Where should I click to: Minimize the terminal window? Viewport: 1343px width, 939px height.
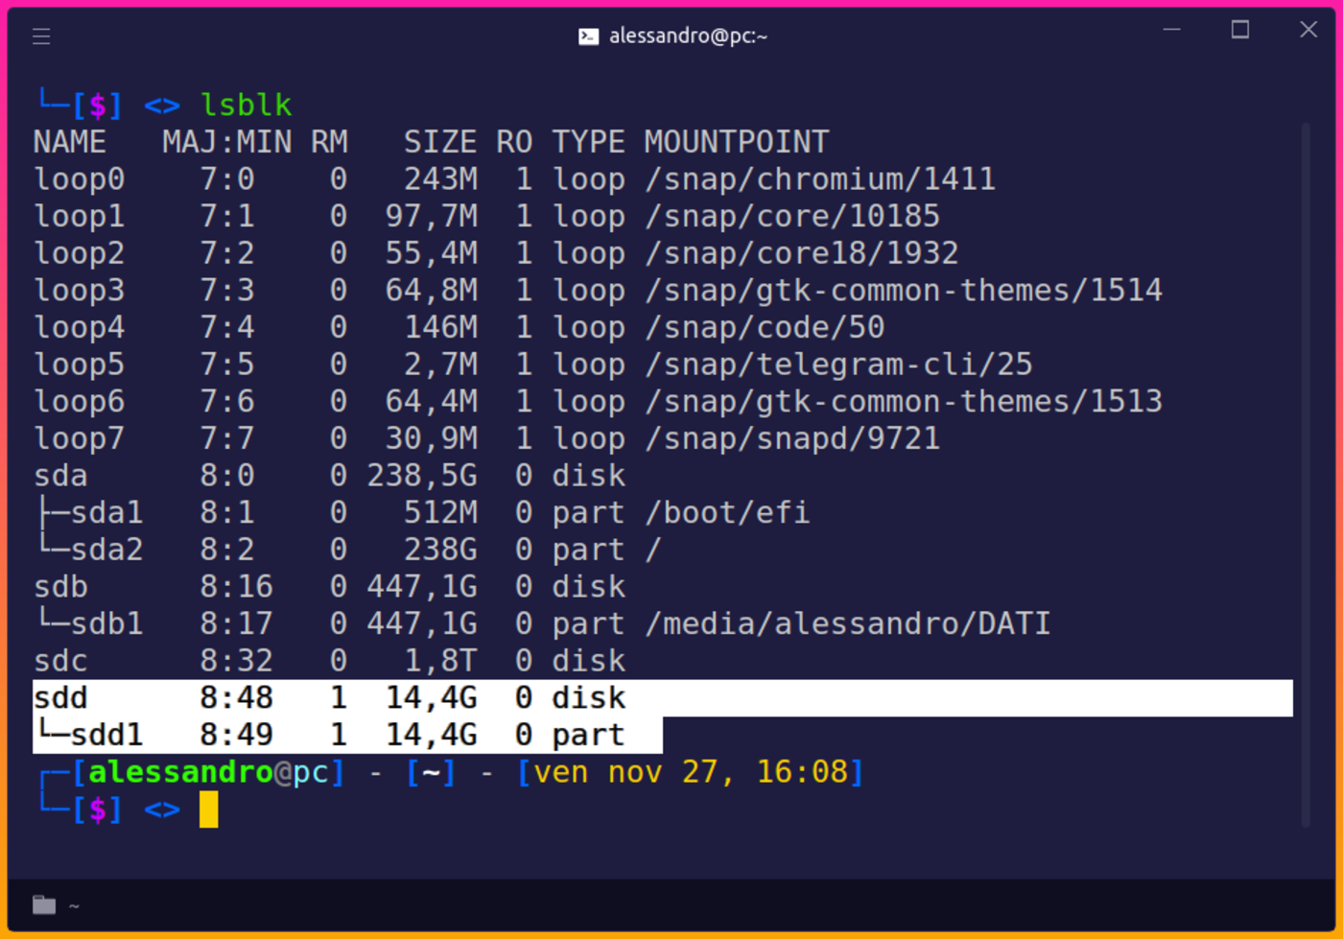(1171, 30)
